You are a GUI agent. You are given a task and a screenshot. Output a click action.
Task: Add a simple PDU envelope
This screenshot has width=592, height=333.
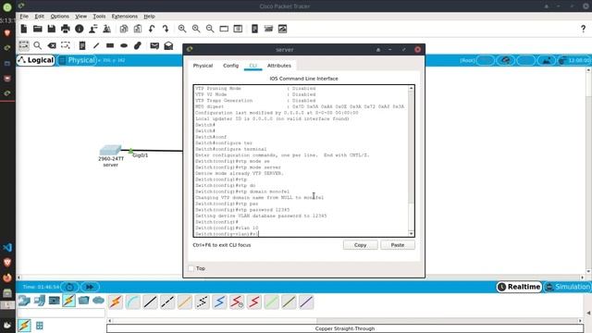(x=154, y=45)
